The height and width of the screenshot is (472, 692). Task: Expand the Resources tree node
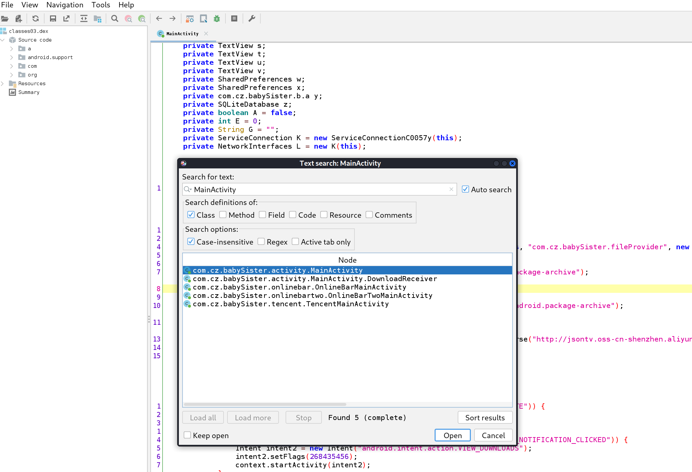click(3, 84)
